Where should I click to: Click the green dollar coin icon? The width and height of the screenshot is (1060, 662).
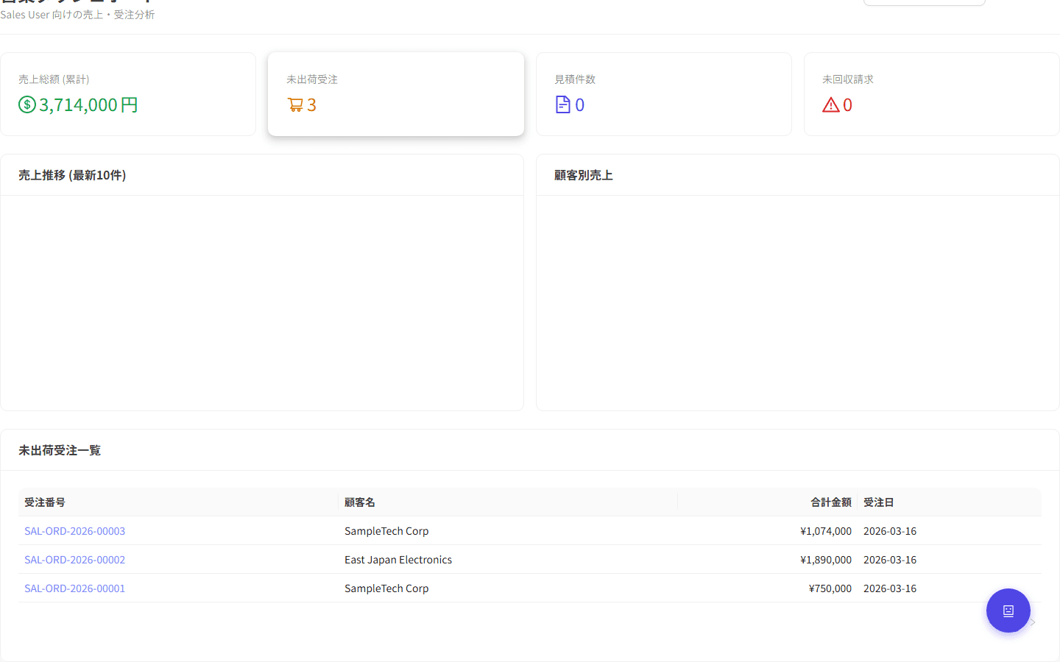pyautogui.click(x=27, y=104)
